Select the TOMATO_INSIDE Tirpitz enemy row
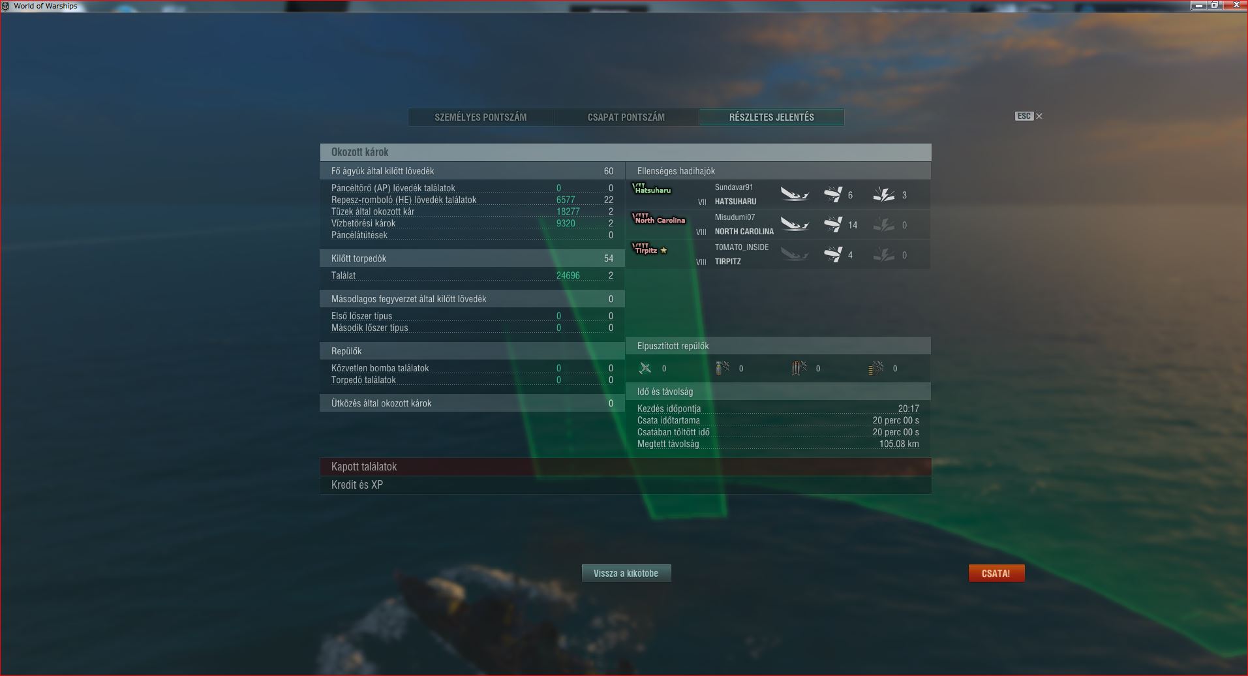 [778, 254]
